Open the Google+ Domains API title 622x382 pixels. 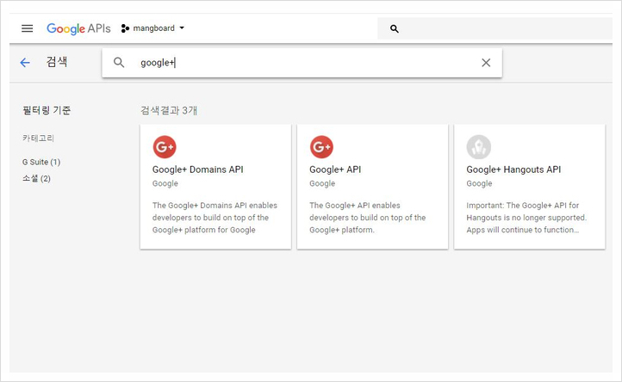[x=197, y=169]
